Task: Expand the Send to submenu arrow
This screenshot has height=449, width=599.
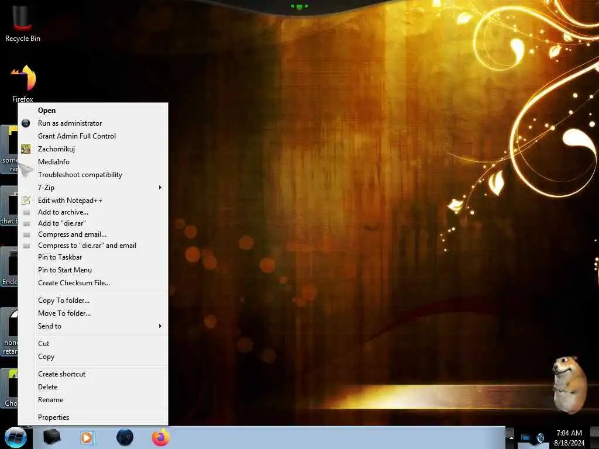Action: [160, 326]
